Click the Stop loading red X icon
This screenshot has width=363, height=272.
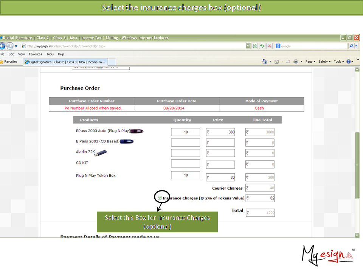click(x=269, y=46)
